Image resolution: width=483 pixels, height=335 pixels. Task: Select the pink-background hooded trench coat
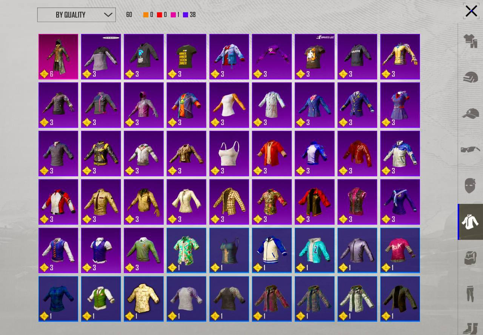pos(58,57)
